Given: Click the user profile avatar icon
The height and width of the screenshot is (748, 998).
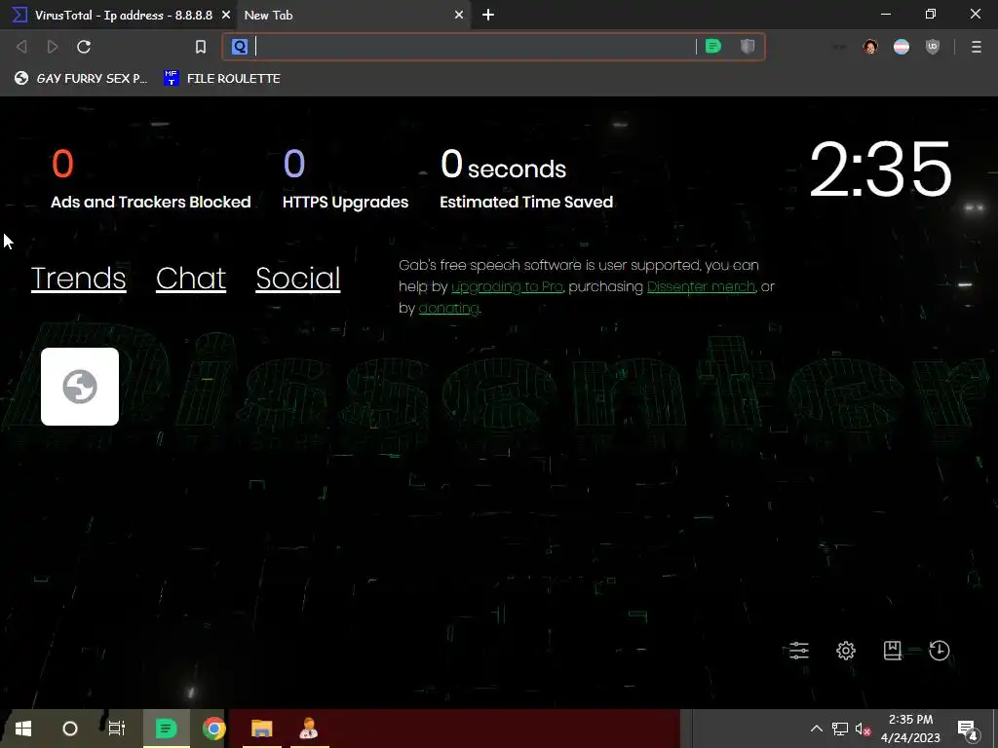Looking at the screenshot, I should tap(870, 47).
